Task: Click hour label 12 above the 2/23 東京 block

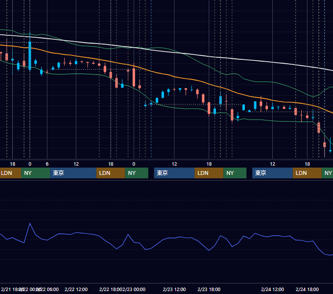Action: [174, 164]
